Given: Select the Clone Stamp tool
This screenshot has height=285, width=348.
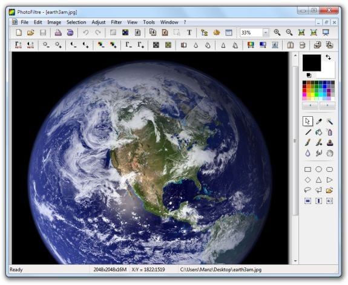Looking at the screenshot, I should (x=330, y=143).
